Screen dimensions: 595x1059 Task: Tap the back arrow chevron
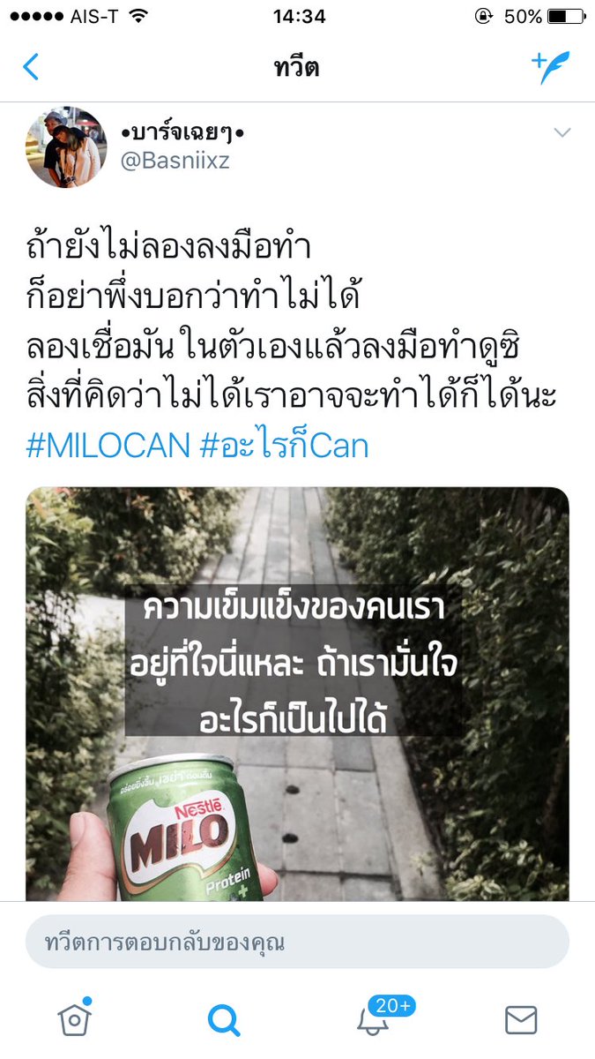(31, 67)
